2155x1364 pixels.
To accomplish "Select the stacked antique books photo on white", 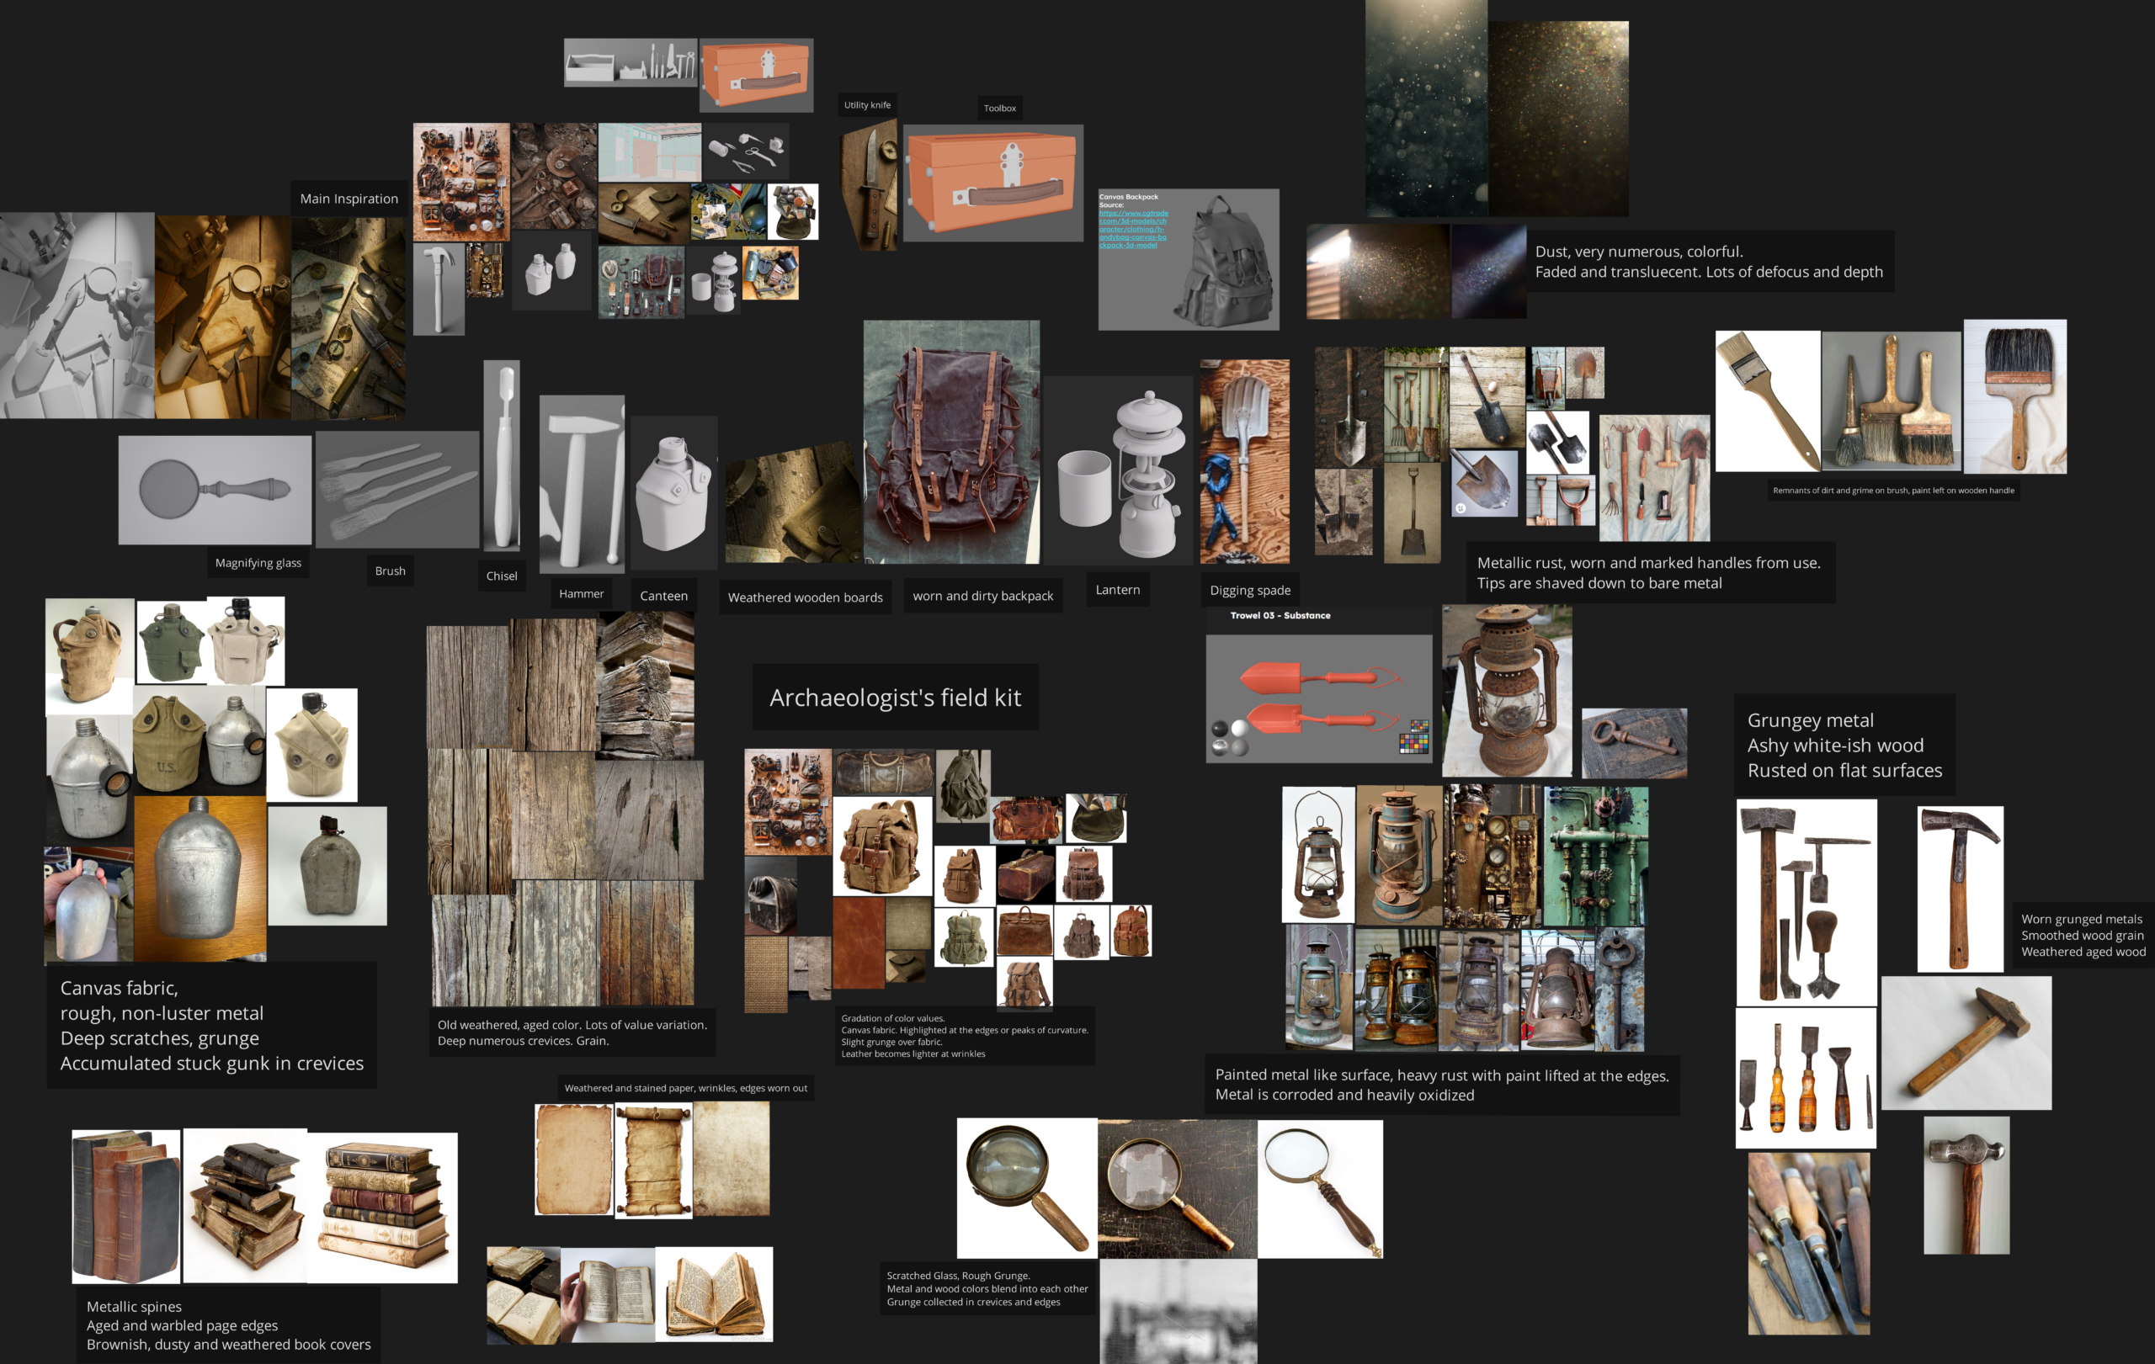I will click(382, 1207).
